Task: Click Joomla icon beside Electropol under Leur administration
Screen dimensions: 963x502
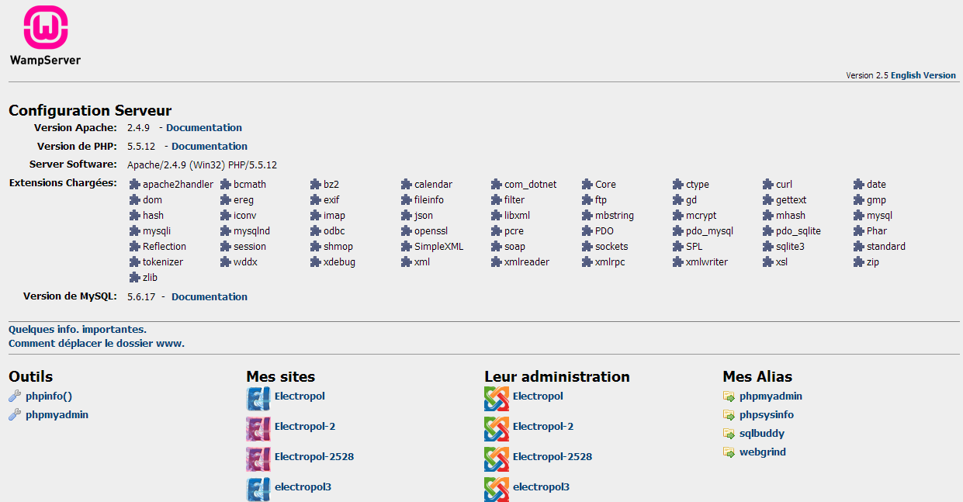Action: tap(497, 399)
